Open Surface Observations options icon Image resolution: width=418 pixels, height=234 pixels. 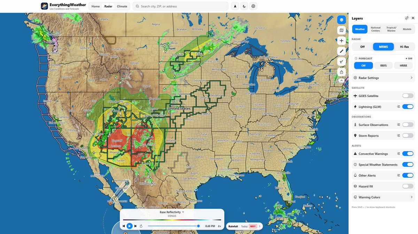click(x=398, y=125)
